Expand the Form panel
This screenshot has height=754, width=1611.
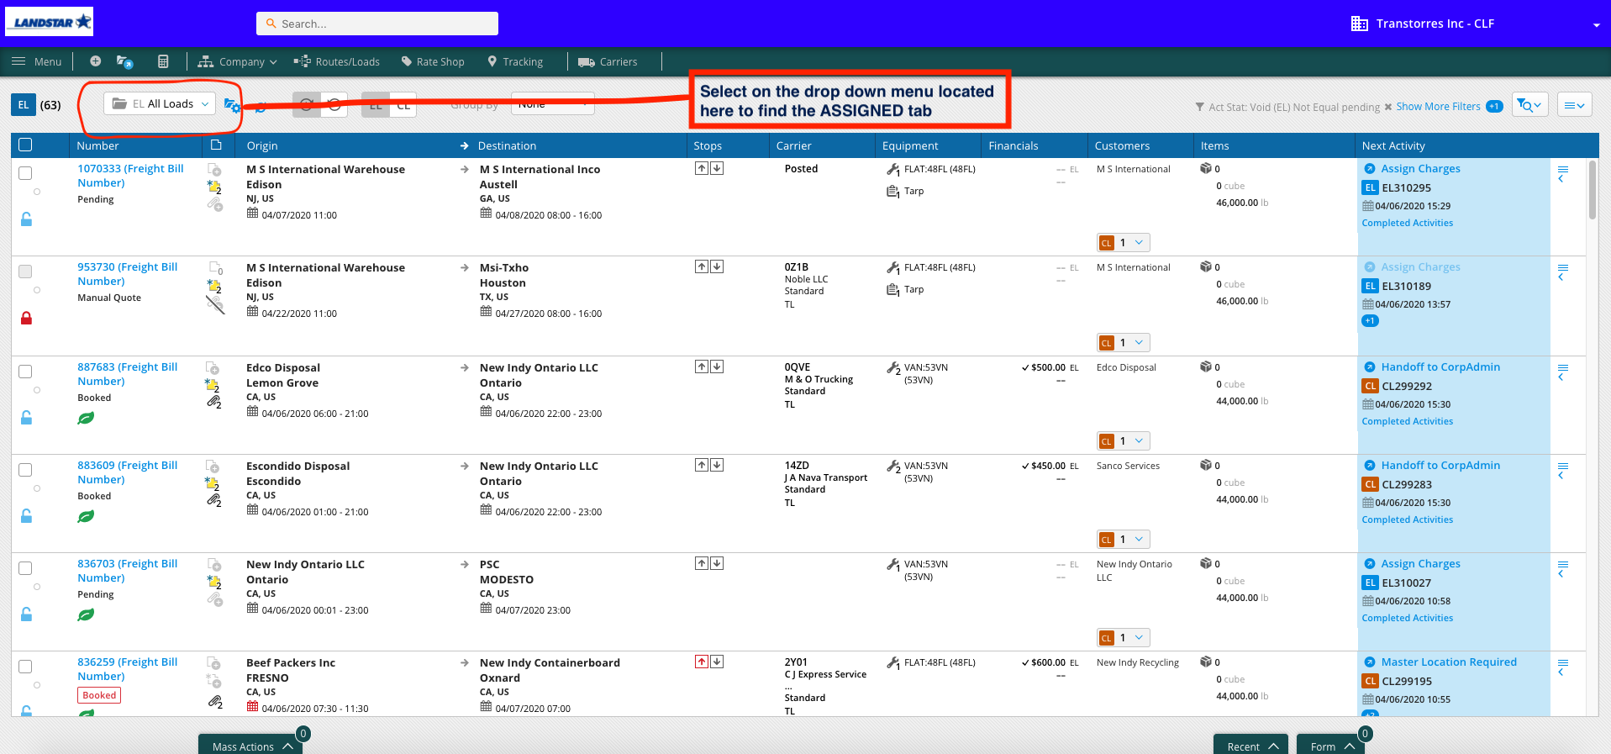(1330, 745)
